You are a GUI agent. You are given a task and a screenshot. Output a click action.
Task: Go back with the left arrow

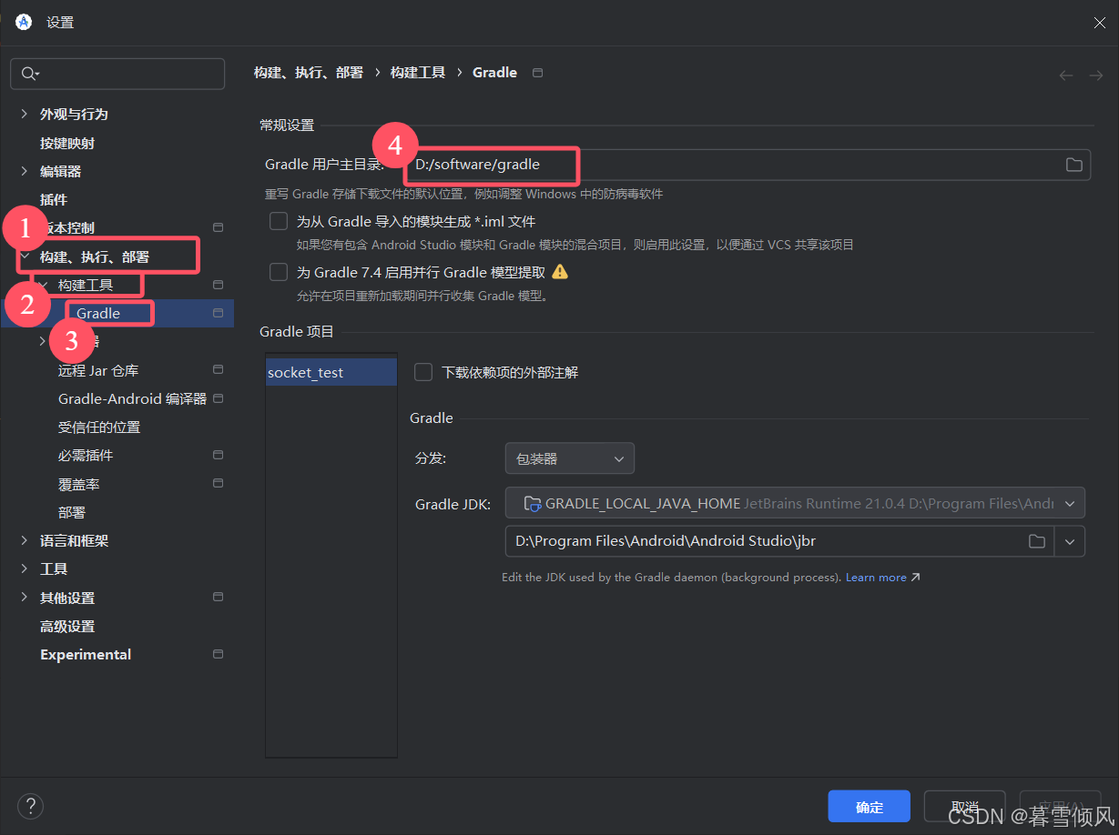tap(1066, 75)
